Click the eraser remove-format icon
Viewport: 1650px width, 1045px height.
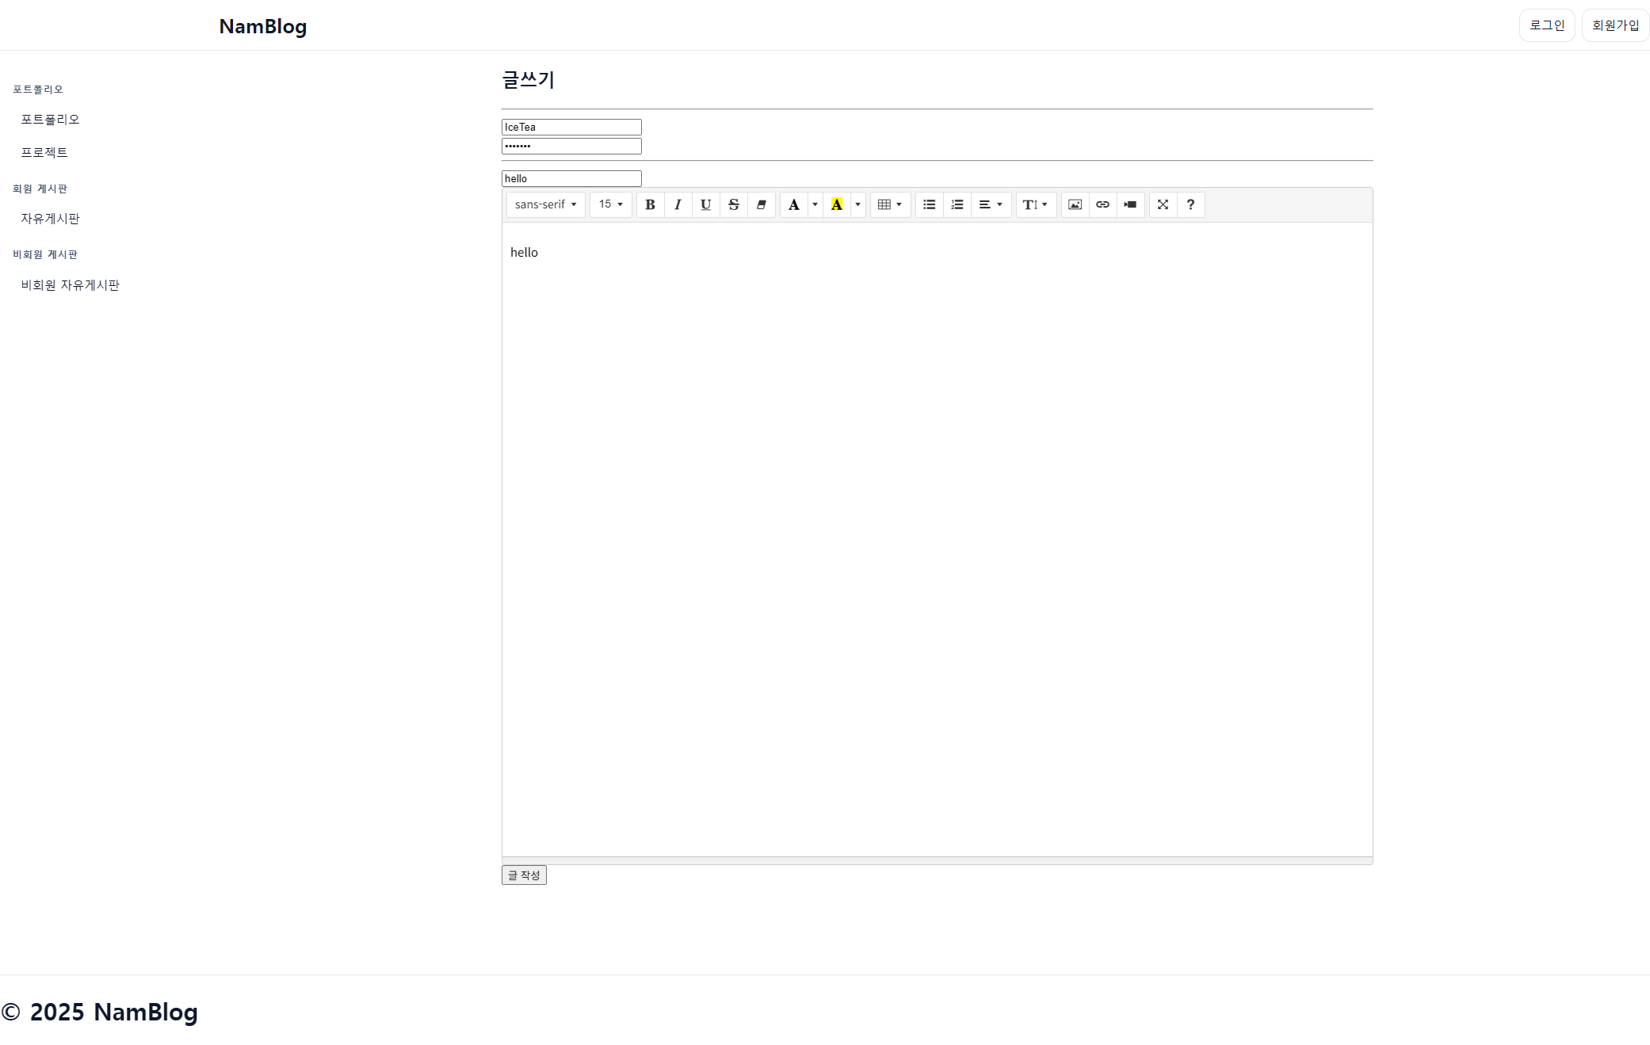point(761,204)
